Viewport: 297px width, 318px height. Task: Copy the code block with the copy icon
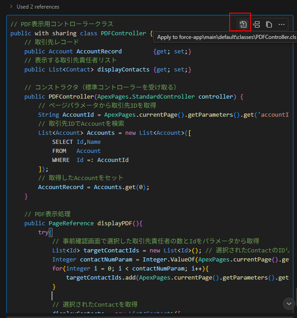pyautogui.click(x=269, y=24)
